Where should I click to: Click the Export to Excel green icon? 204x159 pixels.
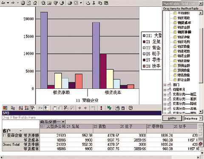tap(109, 108)
